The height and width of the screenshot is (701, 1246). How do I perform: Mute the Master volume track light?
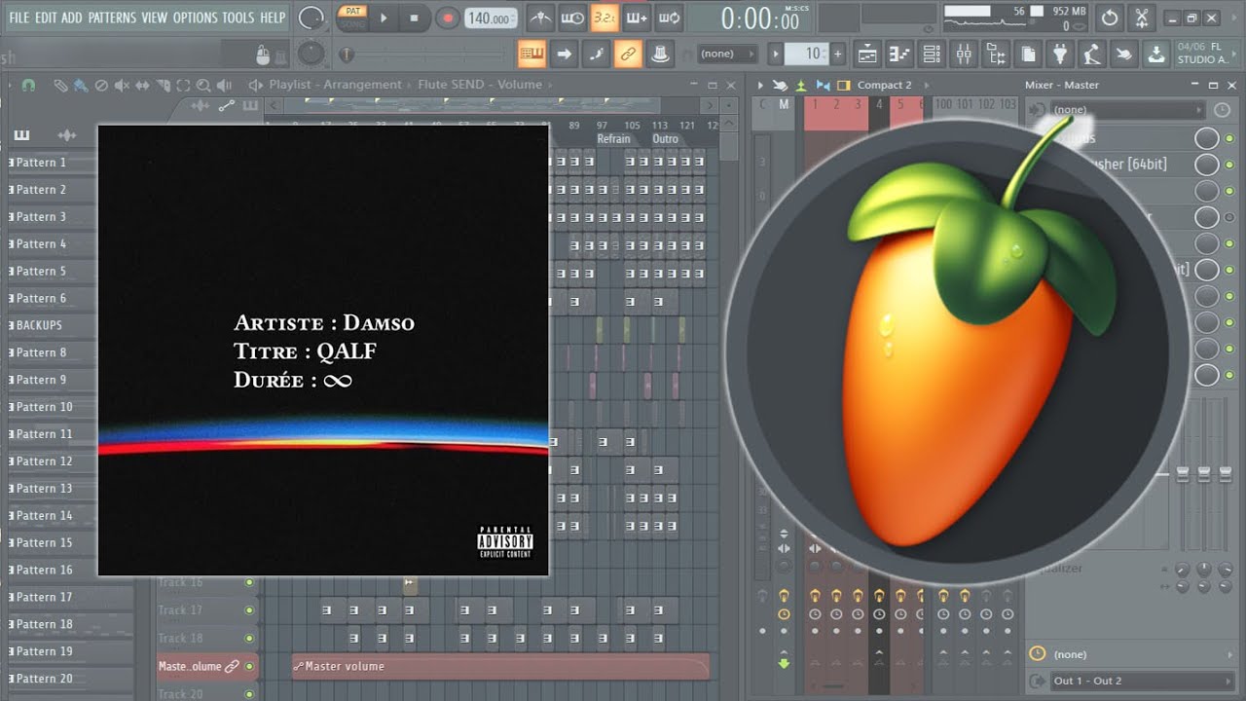[x=249, y=667]
